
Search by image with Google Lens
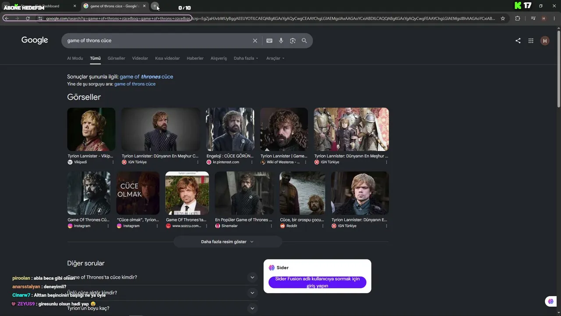tap(293, 40)
